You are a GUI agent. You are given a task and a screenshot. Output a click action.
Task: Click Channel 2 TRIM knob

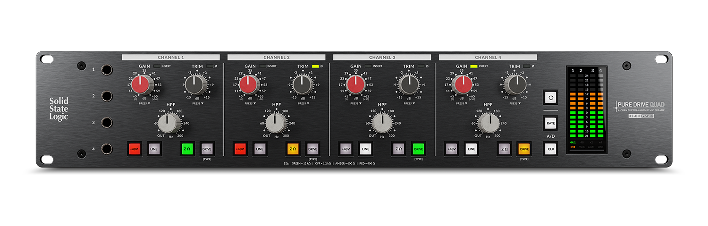pyautogui.click(x=301, y=85)
